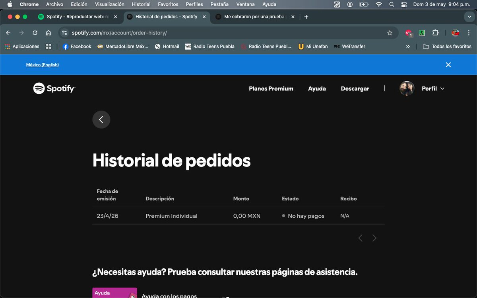Open the WeTransfer bookmark

point(349,46)
